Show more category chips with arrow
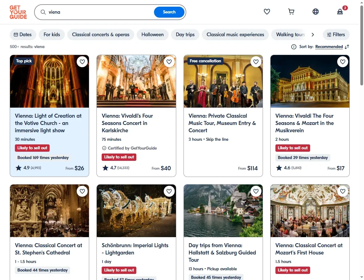 313,35
